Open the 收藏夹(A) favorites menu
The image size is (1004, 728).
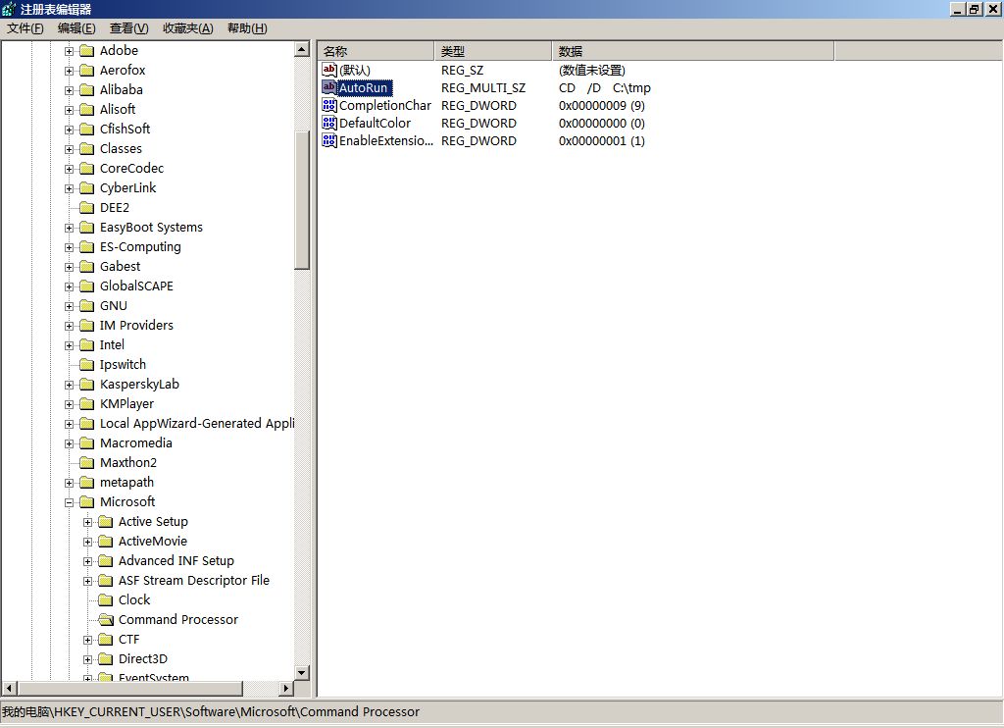coord(187,28)
